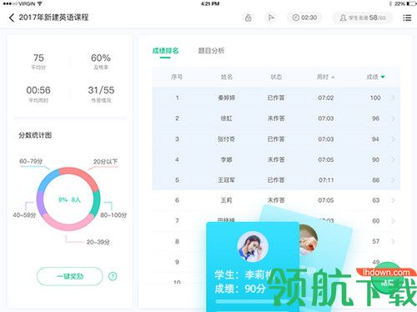Select blue 60-79分 donut segment
The width and height of the screenshot is (417, 312).
point(48,180)
